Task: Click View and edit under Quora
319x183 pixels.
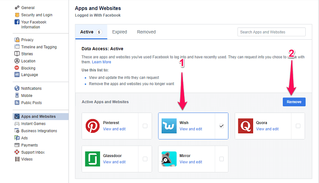Action: pyautogui.click(x=267, y=129)
